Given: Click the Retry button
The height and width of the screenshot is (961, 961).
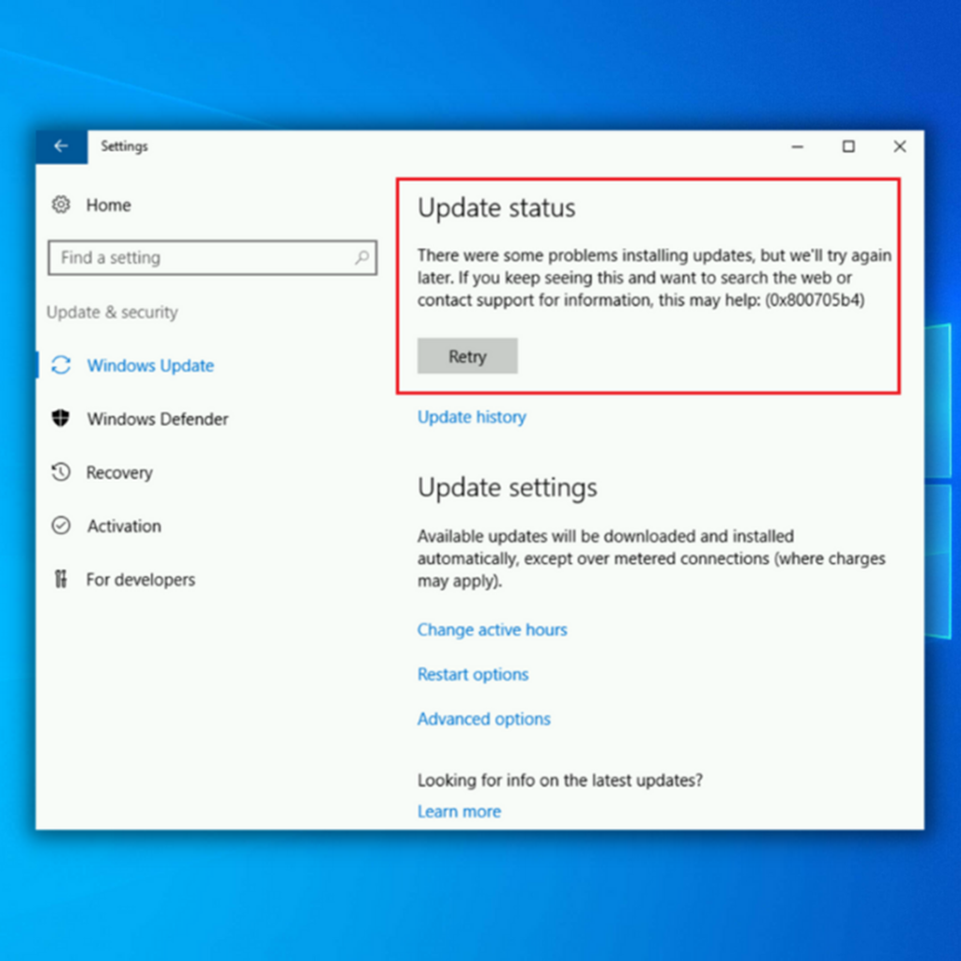Looking at the screenshot, I should click(x=467, y=356).
